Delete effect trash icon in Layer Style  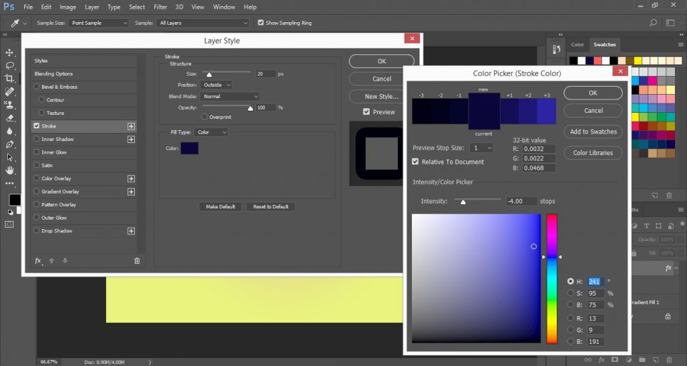point(137,261)
